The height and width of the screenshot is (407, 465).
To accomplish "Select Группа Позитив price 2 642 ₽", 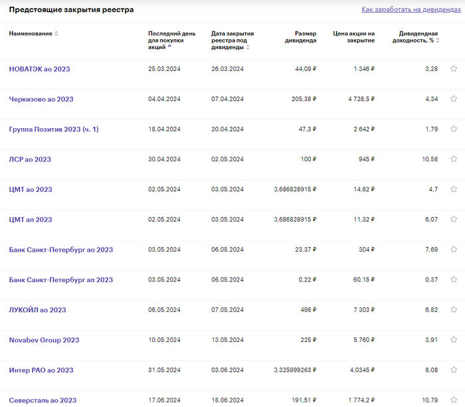I will tap(364, 129).
